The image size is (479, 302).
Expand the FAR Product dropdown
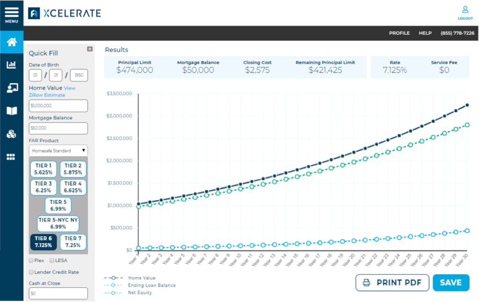coord(58,151)
